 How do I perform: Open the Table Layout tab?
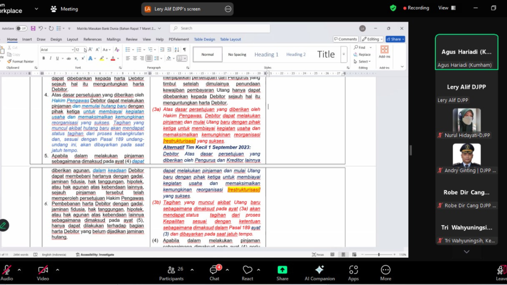(230, 39)
